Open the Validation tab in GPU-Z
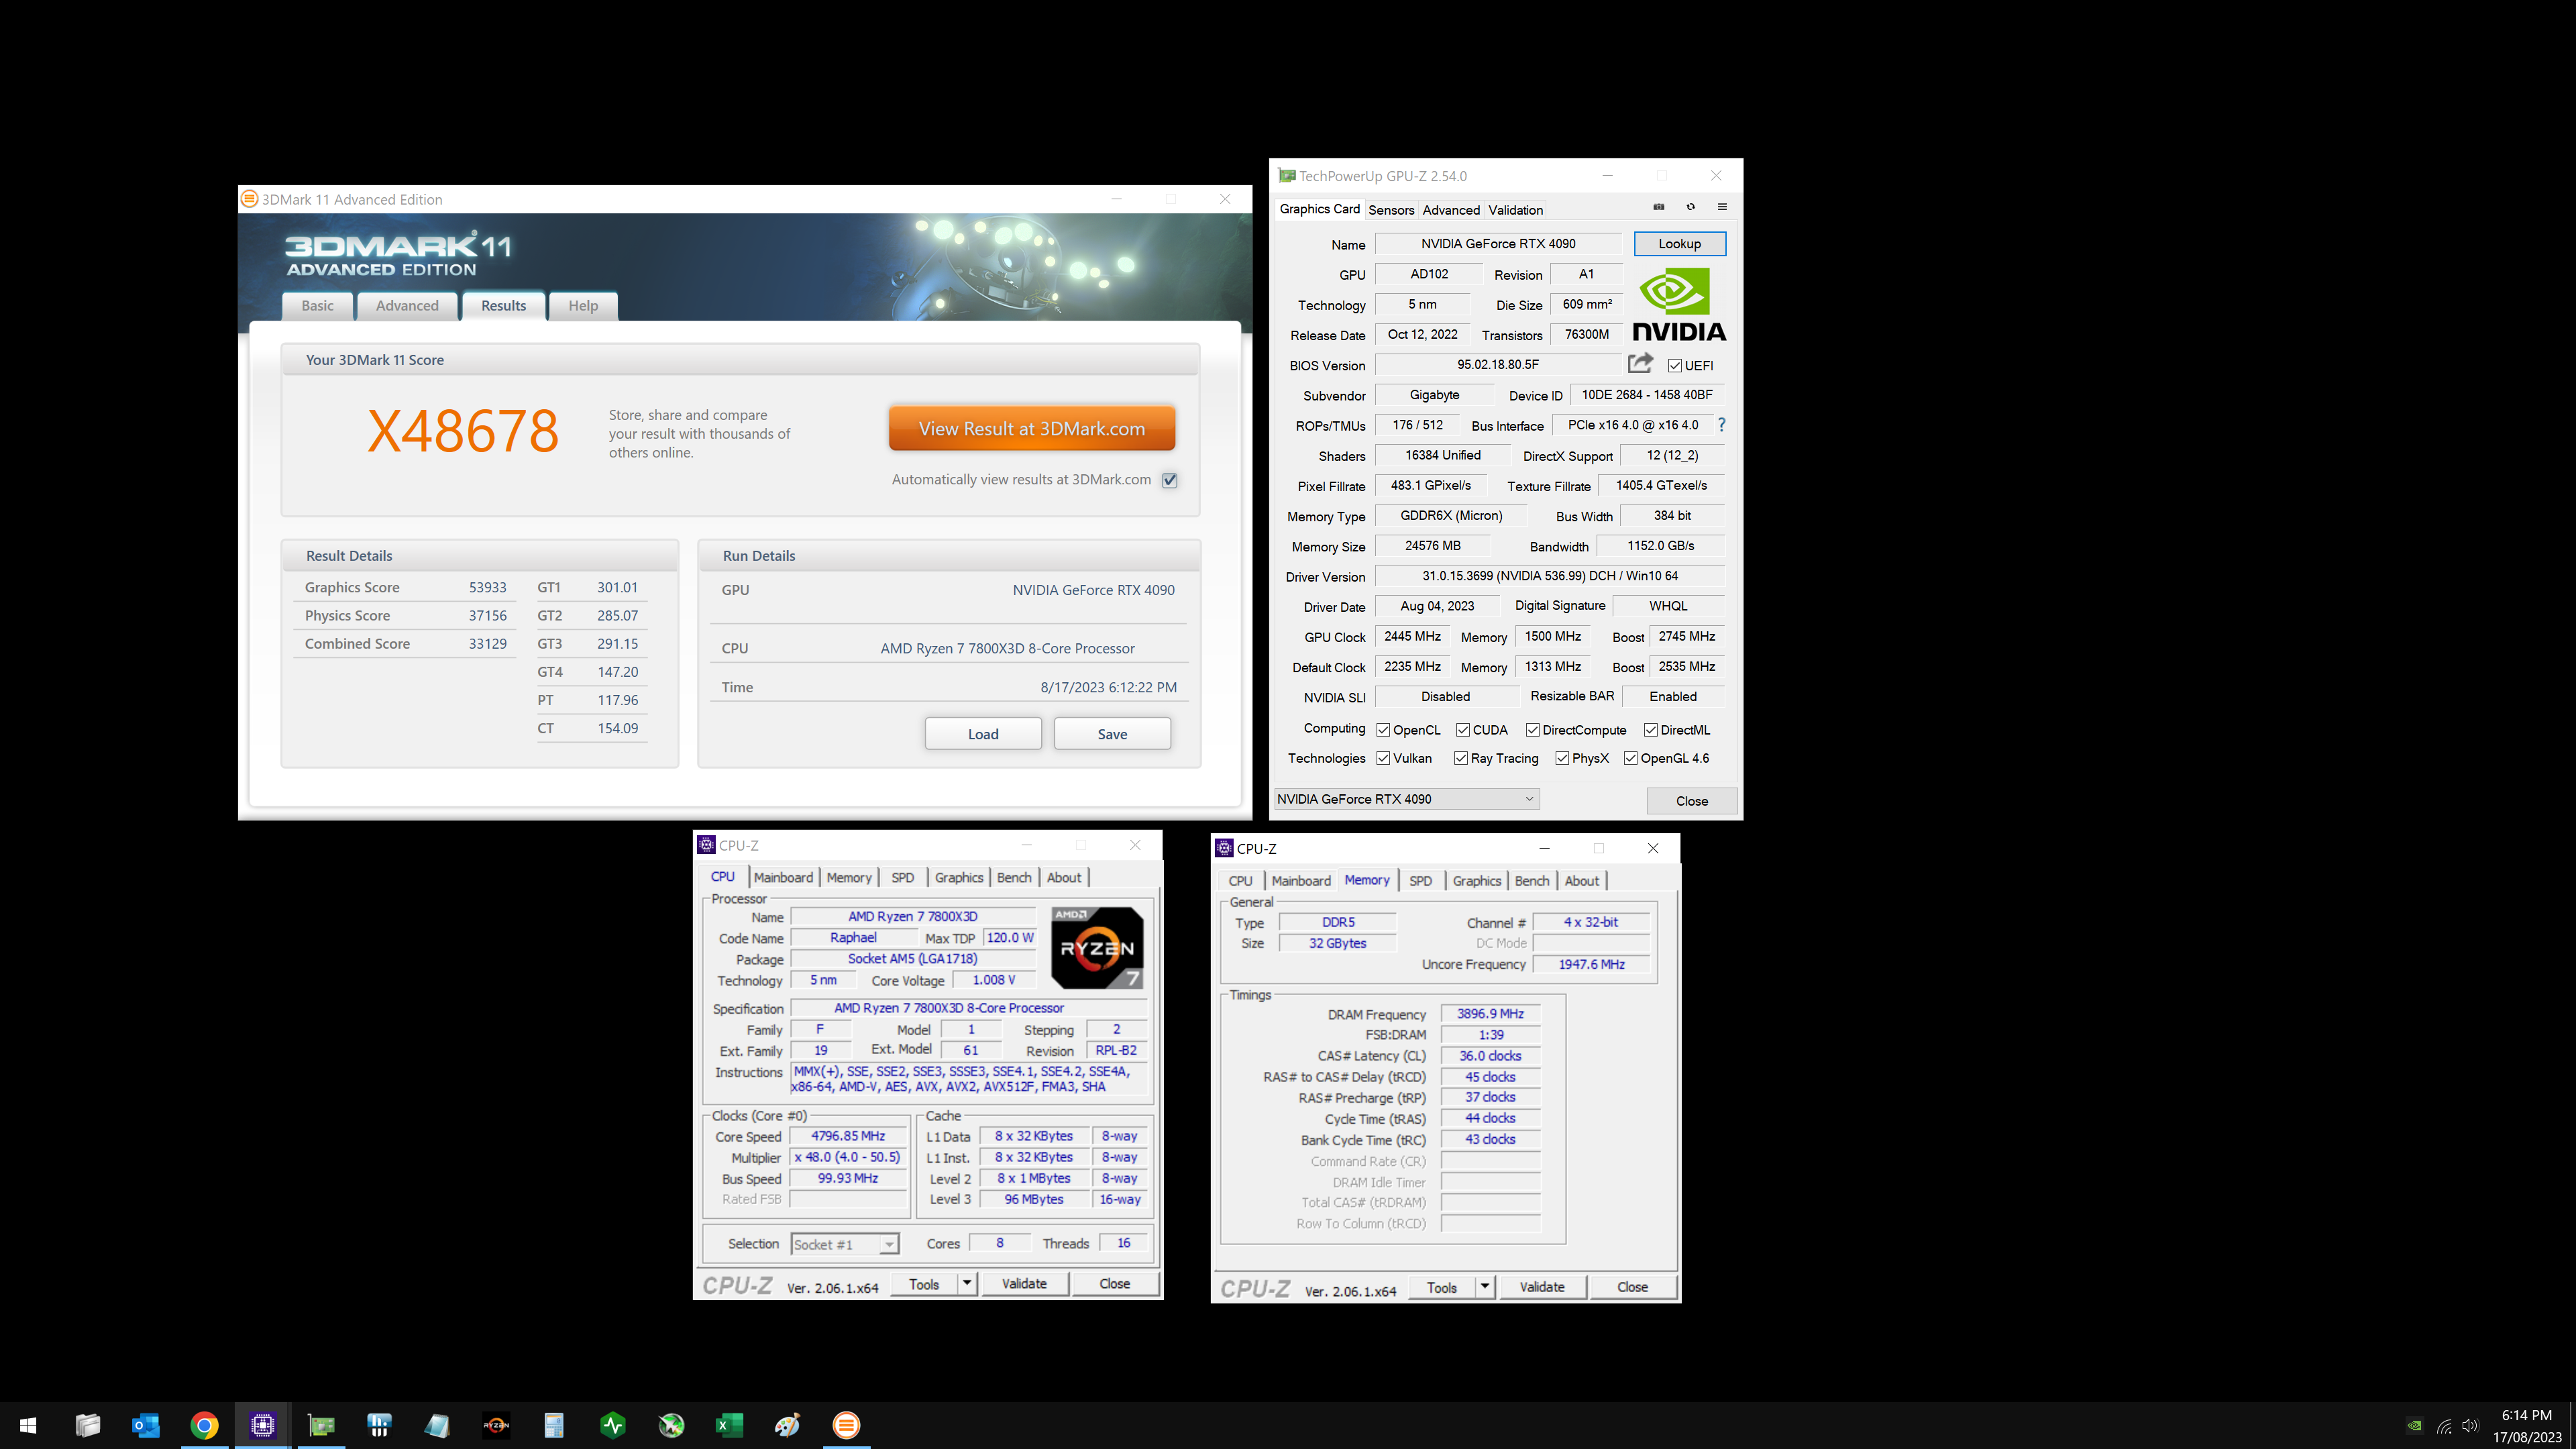This screenshot has height=1449, width=2576. coord(1515,210)
